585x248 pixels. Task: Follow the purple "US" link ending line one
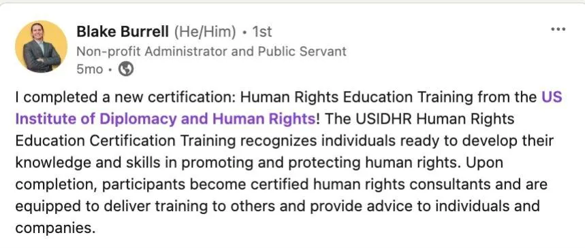coord(552,97)
